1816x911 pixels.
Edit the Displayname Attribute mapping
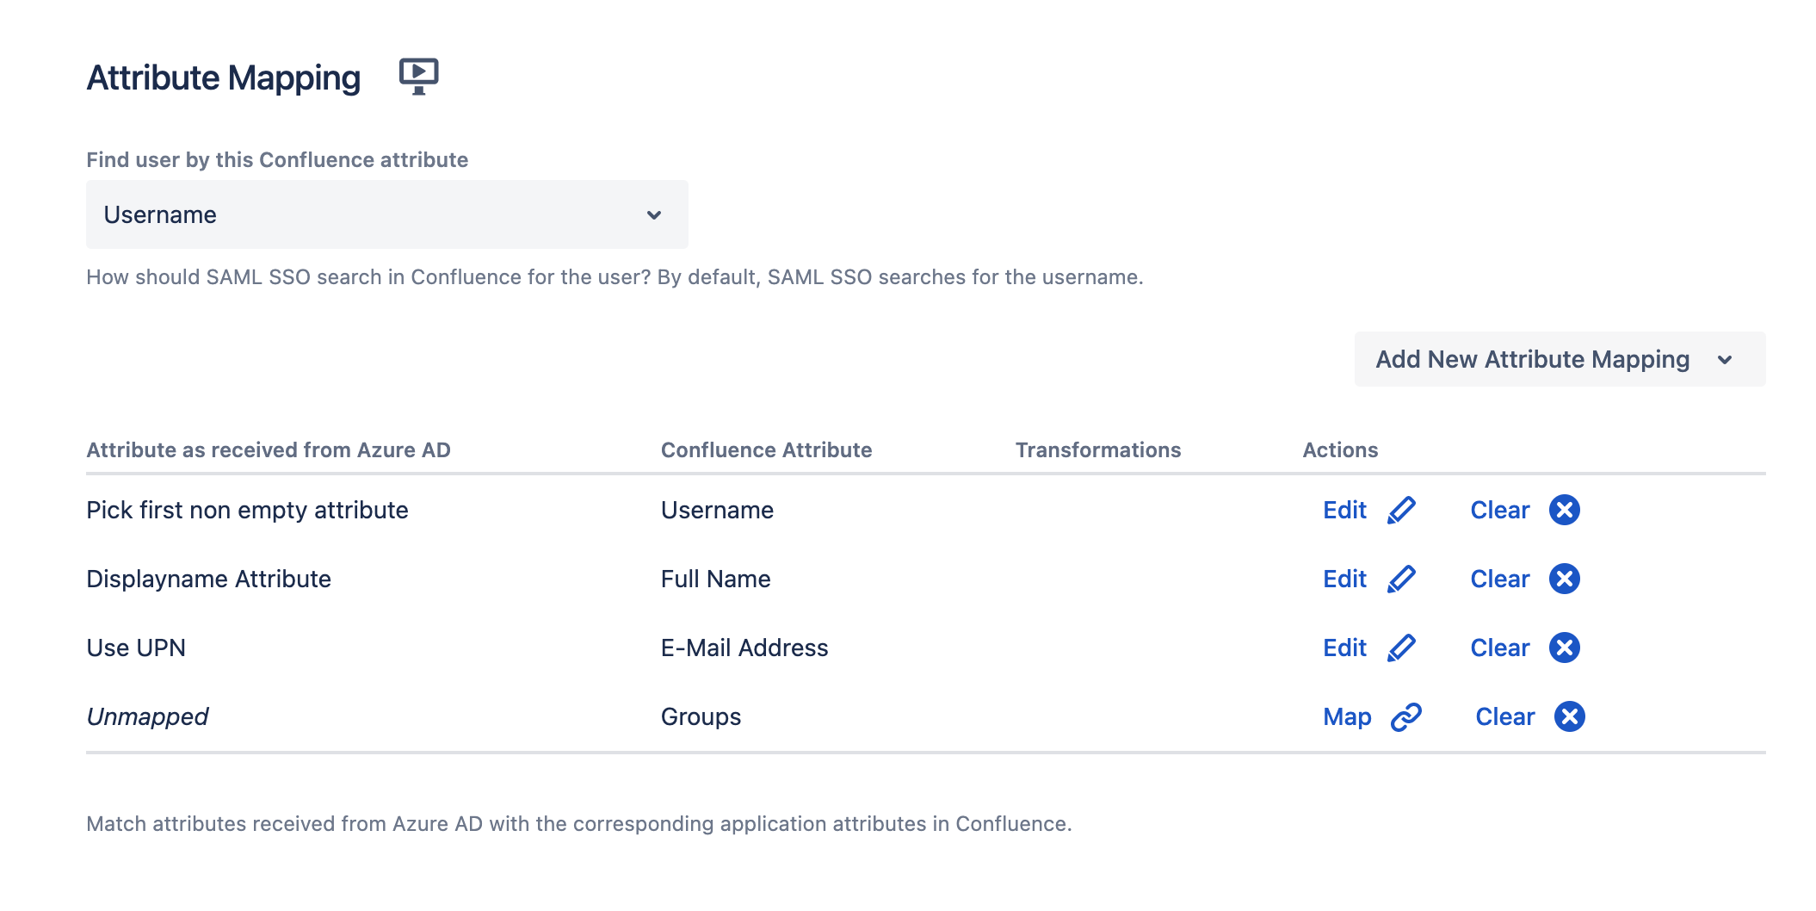1344,579
